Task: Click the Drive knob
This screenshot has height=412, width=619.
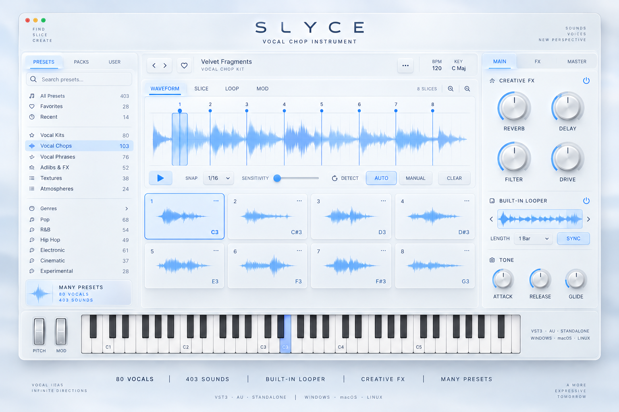Action: (568, 158)
